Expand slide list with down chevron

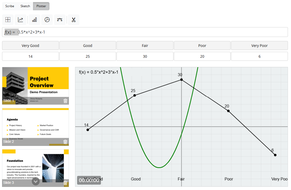point(36,182)
